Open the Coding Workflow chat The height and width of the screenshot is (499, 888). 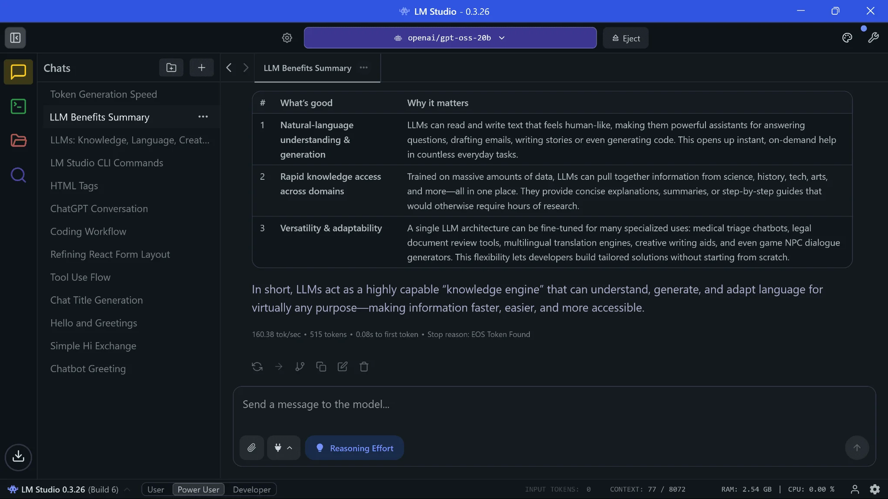88,231
